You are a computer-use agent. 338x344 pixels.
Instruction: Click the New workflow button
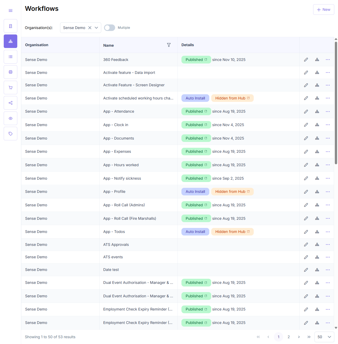coord(324,9)
